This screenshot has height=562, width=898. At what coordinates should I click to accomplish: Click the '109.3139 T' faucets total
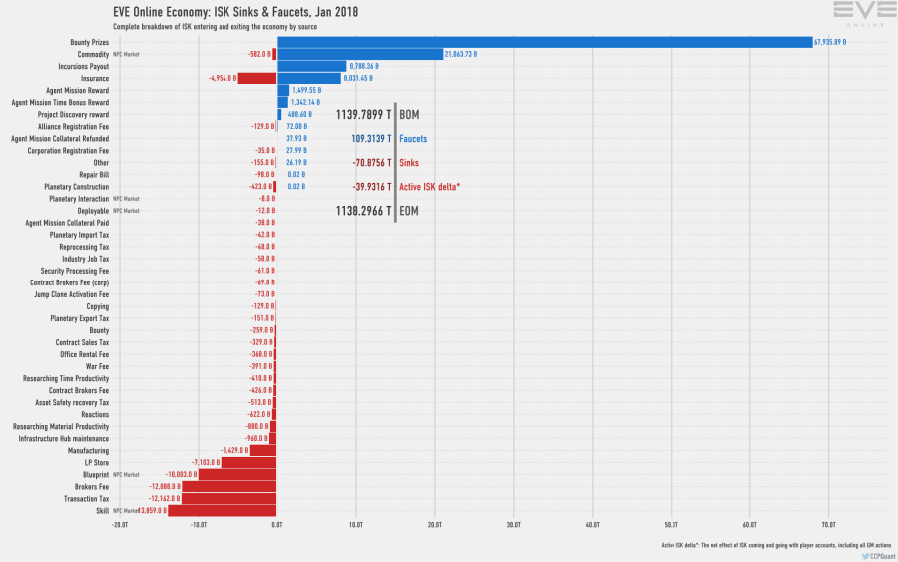point(372,139)
